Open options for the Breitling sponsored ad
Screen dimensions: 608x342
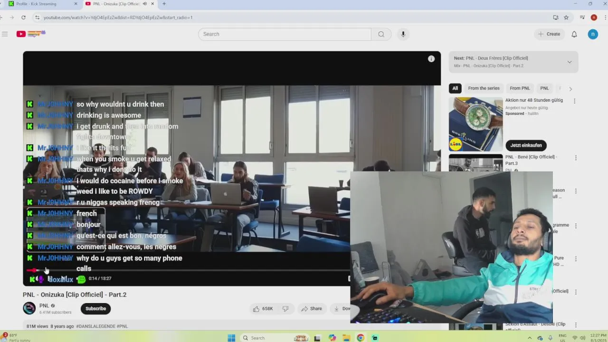[574, 101]
